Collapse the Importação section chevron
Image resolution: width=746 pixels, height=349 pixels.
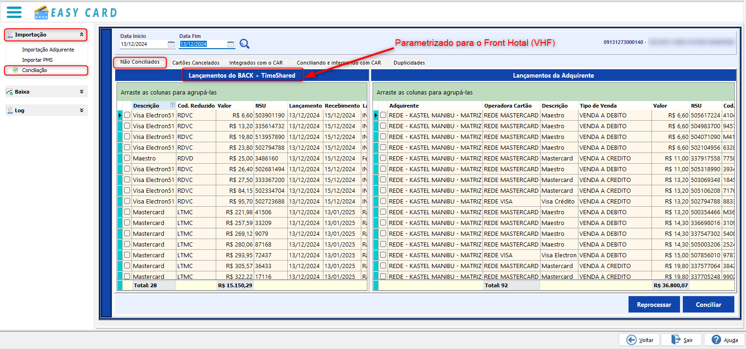coord(81,35)
